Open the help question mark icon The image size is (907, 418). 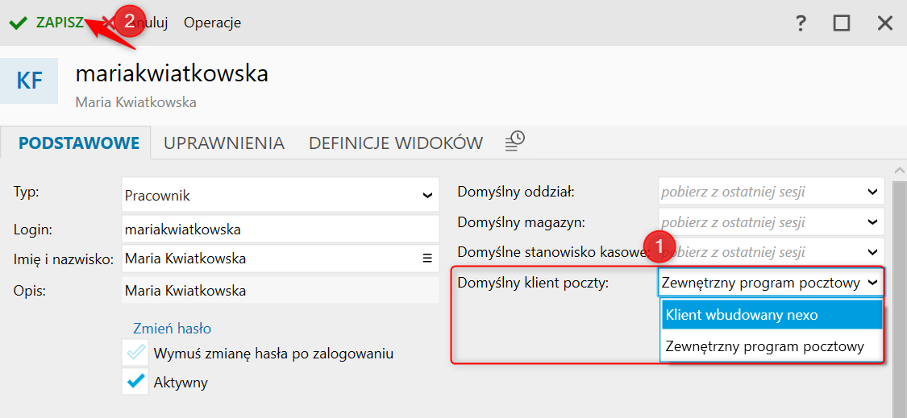(801, 23)
